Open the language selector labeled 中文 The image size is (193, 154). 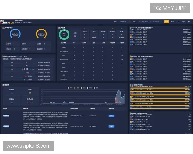(184, 22)
